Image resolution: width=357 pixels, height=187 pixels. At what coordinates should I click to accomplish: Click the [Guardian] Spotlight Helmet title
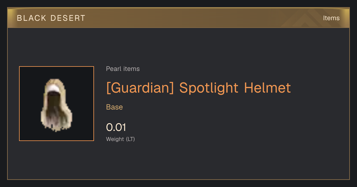pos(198,88)
